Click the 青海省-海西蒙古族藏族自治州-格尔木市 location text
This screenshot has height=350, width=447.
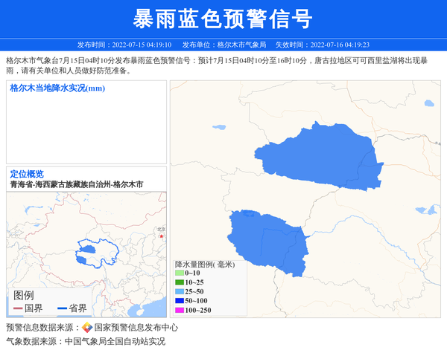coord(76,184)
